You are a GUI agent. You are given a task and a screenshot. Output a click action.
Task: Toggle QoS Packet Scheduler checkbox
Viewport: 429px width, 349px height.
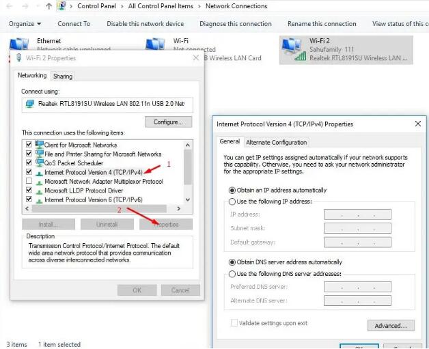[29, 163]
